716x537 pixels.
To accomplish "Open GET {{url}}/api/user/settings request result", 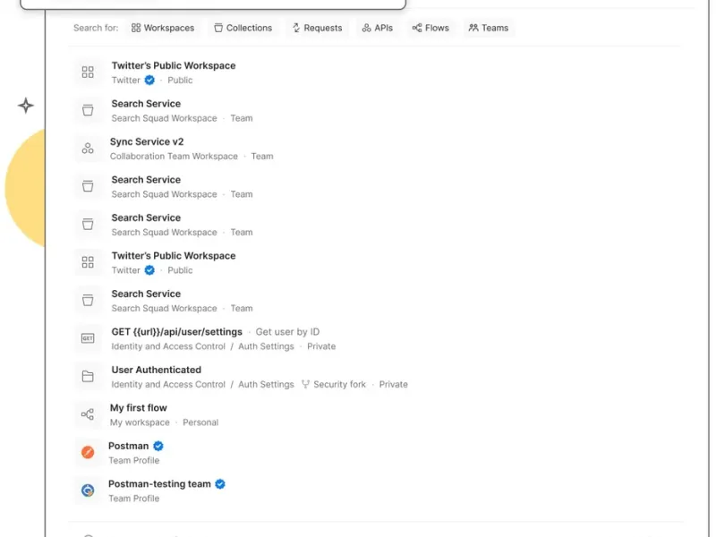I will coord(176,332).
